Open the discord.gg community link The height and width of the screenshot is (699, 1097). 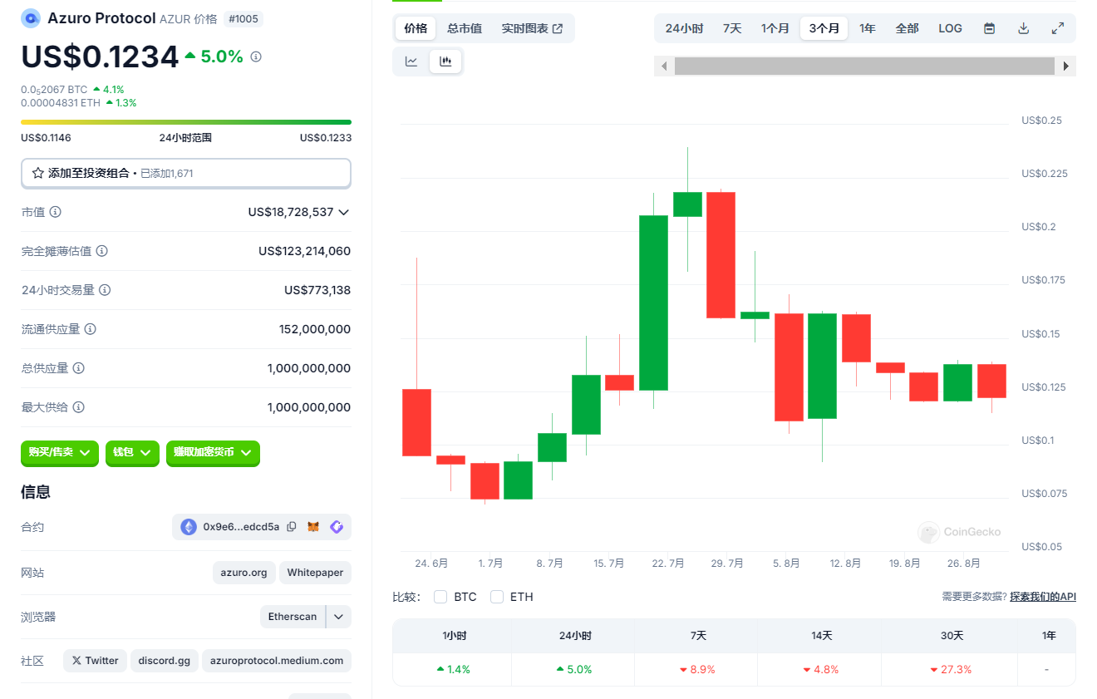click(x=164, y=661)
